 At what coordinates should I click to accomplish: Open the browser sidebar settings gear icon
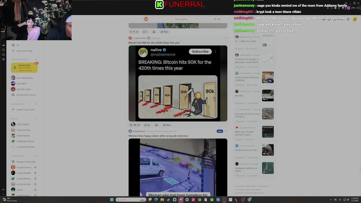tap(3, 59)
